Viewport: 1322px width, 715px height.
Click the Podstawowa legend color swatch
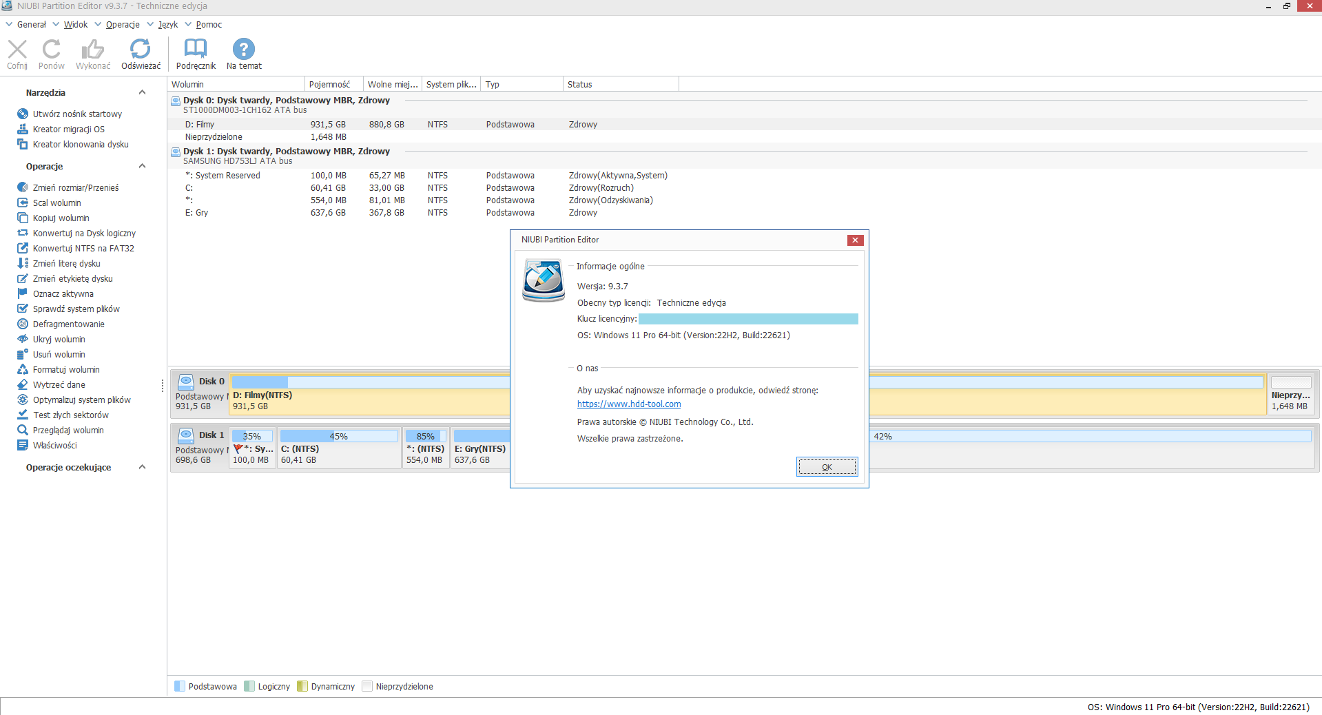pyautogui.click(x=180, y=686)
